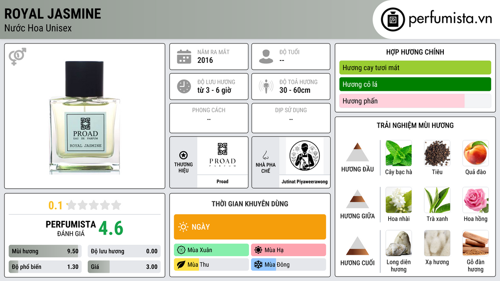Image resolution: width=500 pixels, height=281 pixels.
Task: Open the perfumista.vn site name link
Action: [x=450, y=19]
